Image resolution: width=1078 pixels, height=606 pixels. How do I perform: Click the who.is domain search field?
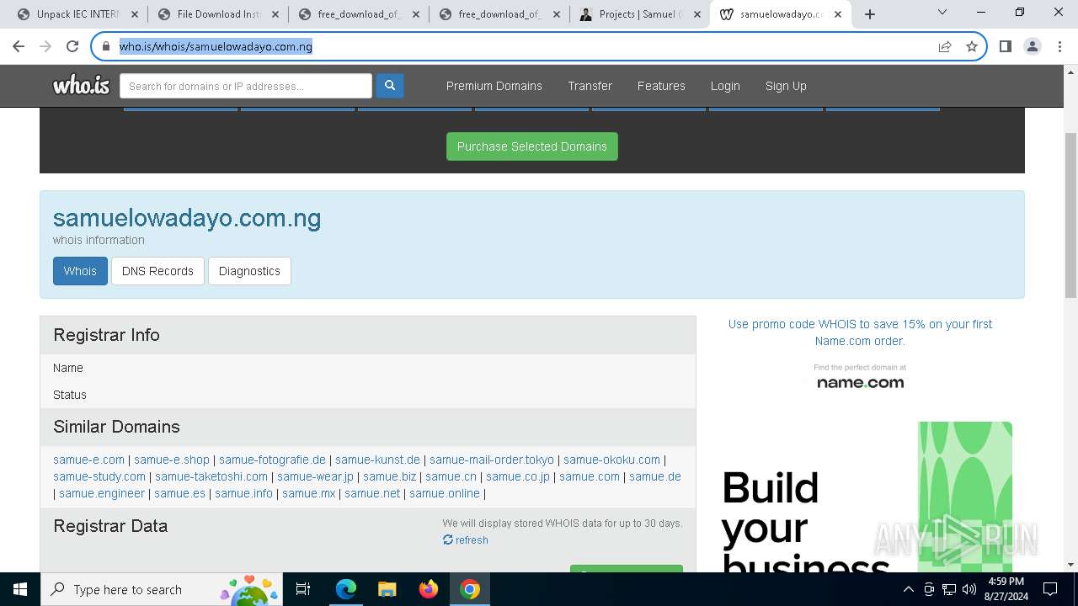coord(246,86)
